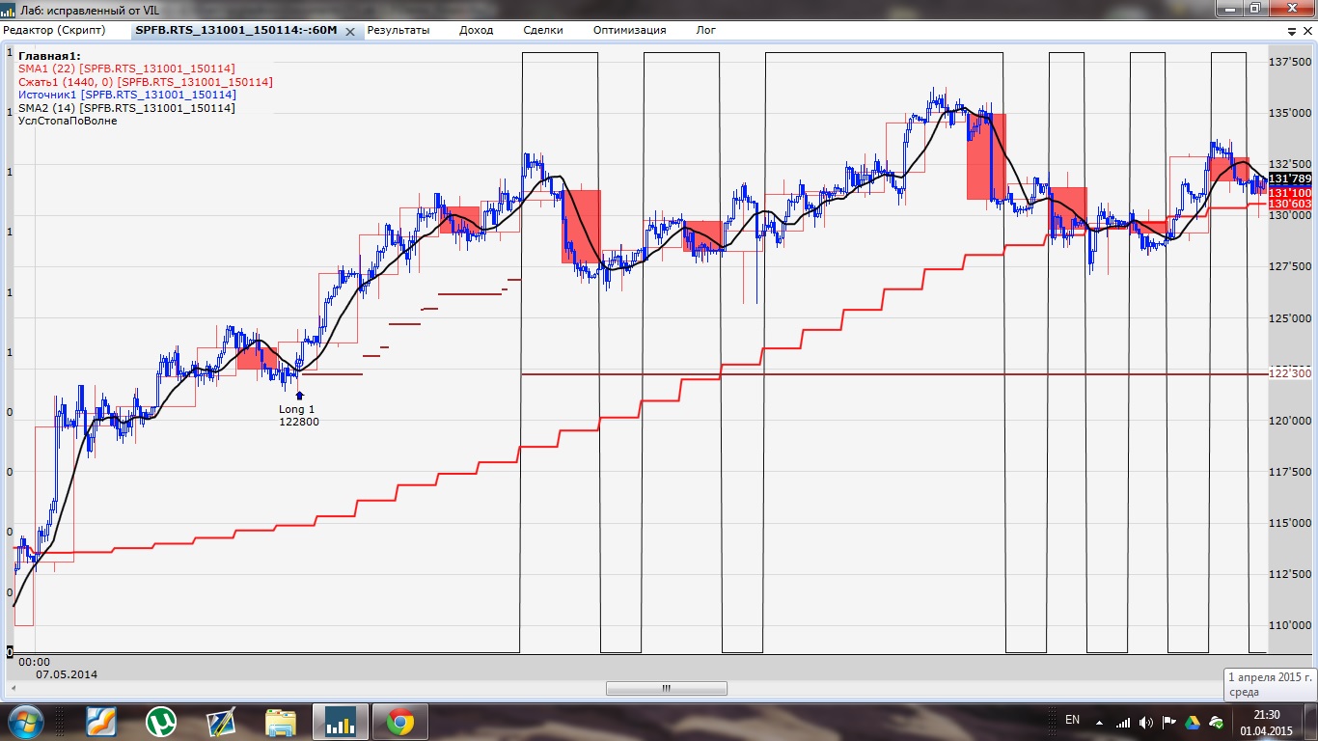Click the chart horizontal scrollbar thumb
The height and width of the screenshot is (741, 1318).
click(x=666, y=688)
